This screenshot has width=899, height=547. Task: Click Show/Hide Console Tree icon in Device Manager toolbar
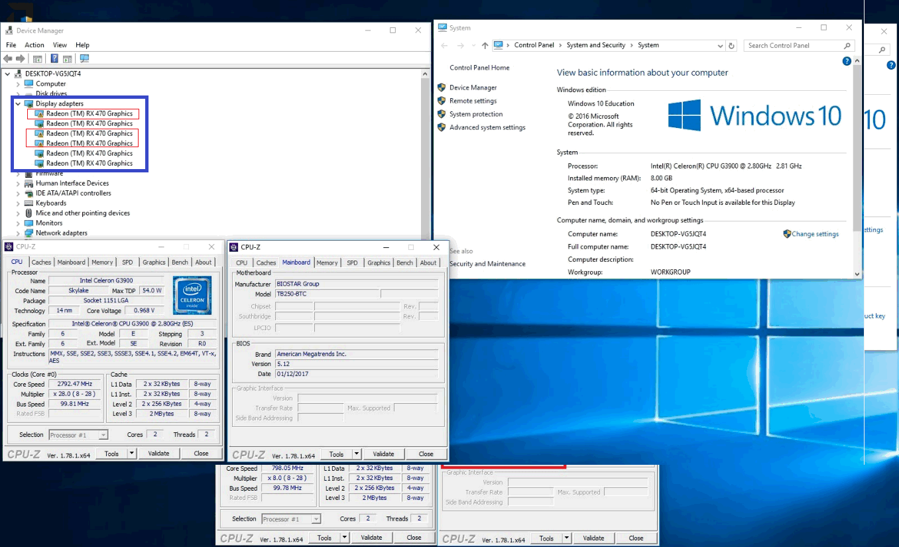tap(38, 59)
